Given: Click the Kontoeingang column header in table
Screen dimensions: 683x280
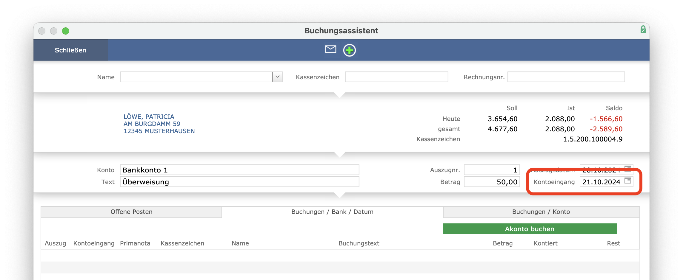Looking at the screenshot, I should (94, 243).
